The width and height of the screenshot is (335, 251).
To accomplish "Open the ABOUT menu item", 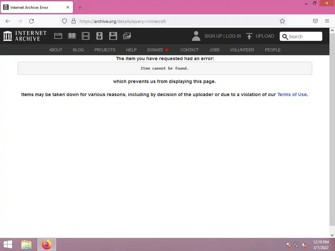I will 56,50.
